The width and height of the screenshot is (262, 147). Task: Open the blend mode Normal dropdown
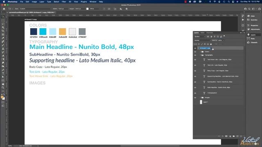coord(202,40)
